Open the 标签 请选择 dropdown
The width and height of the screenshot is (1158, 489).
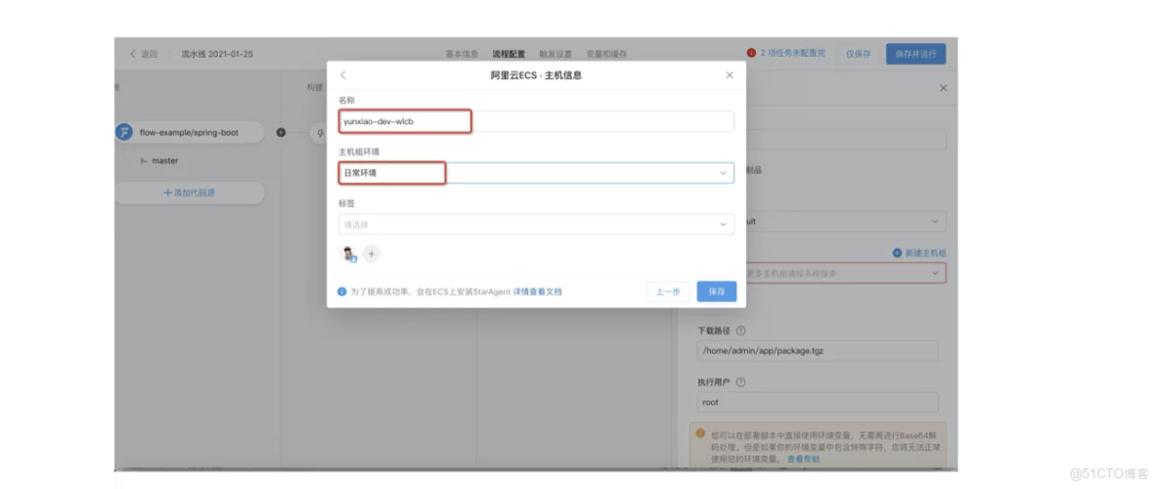point(536,225)
